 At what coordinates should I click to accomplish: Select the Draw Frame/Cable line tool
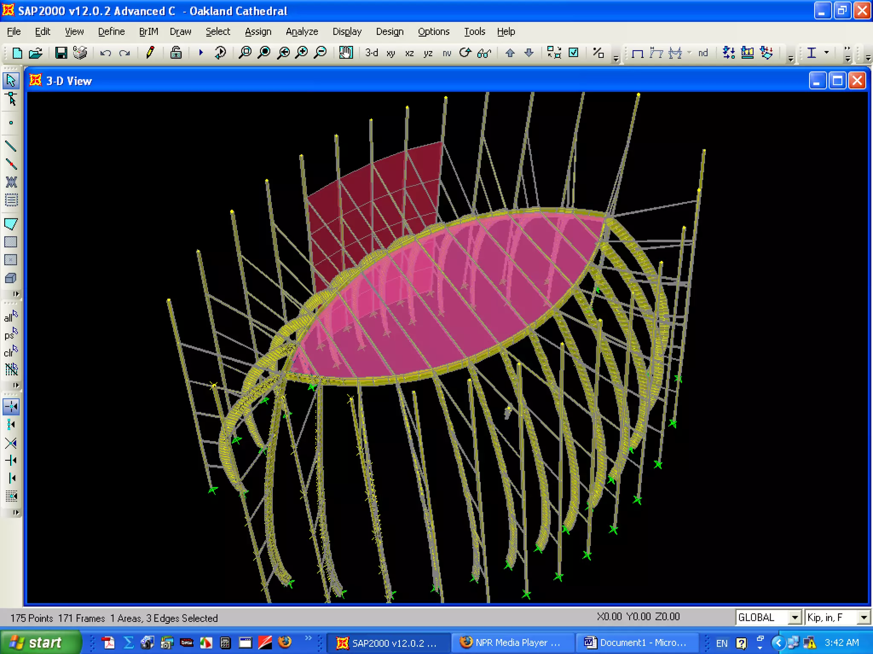pyautogui.click(x=11, y=146)
